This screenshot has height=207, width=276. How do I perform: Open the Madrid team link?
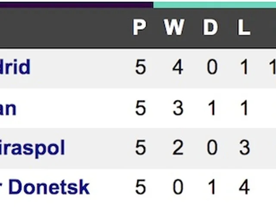coord(15,68)
